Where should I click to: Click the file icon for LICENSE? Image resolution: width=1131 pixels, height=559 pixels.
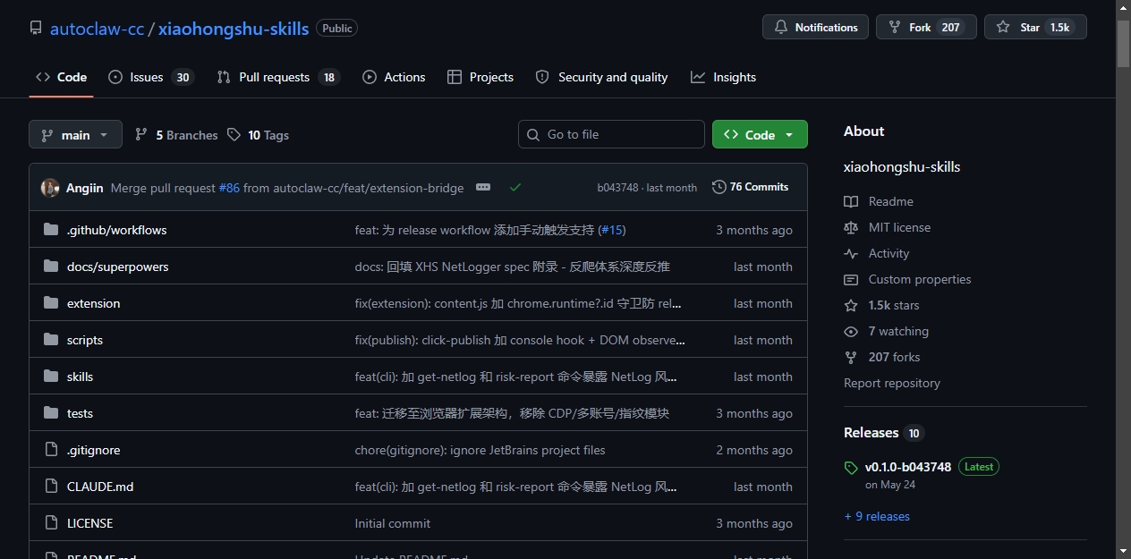[x=51, y=523]
